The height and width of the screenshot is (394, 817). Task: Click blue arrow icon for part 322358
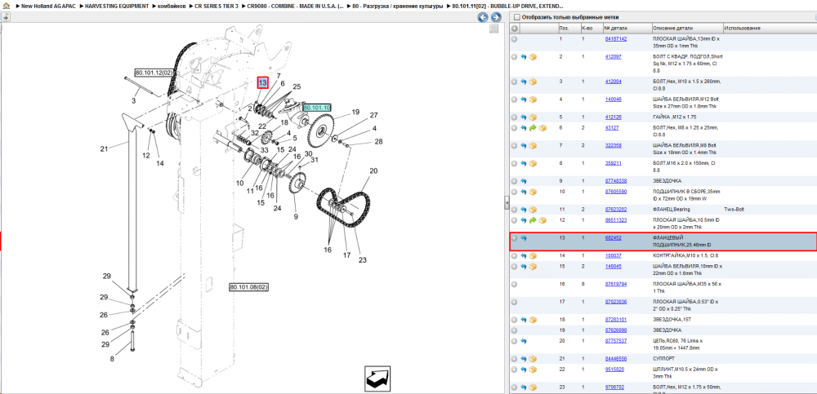pyautogui.click(x=523, y=146)
